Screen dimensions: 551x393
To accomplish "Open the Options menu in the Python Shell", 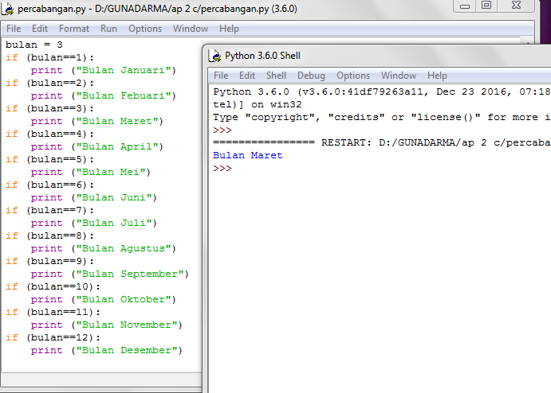I will (x=353, y=76).
